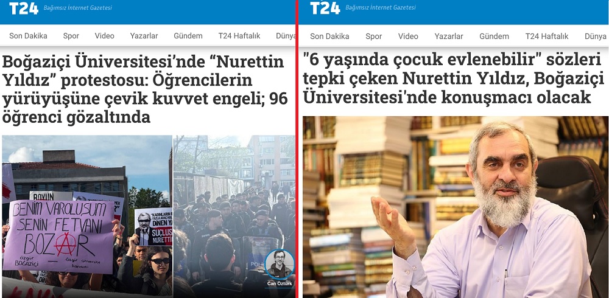
Task: Select Spor in right navigation bar
Action: point(374,36)
